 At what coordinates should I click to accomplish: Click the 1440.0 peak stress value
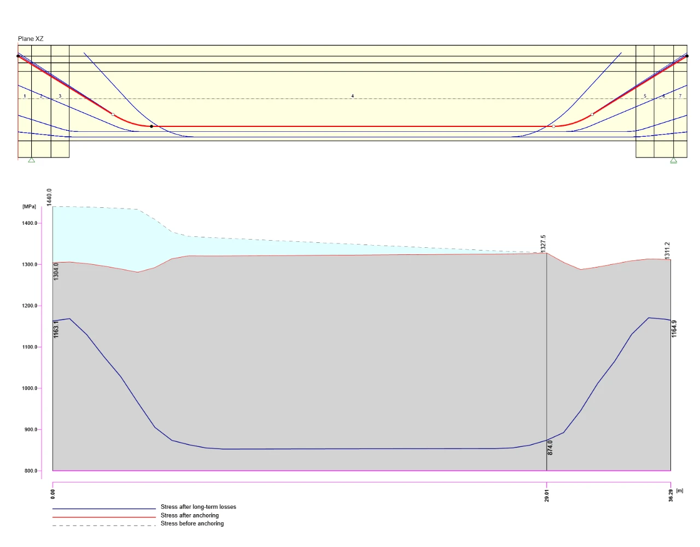point(49,197)
